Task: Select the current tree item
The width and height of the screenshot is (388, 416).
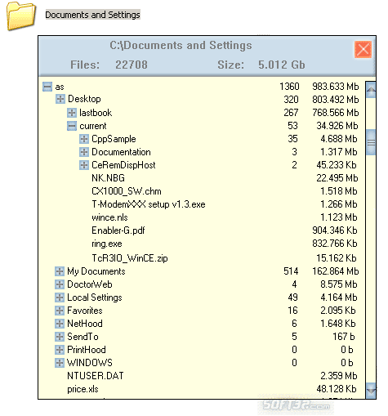Action: [93, 126]
